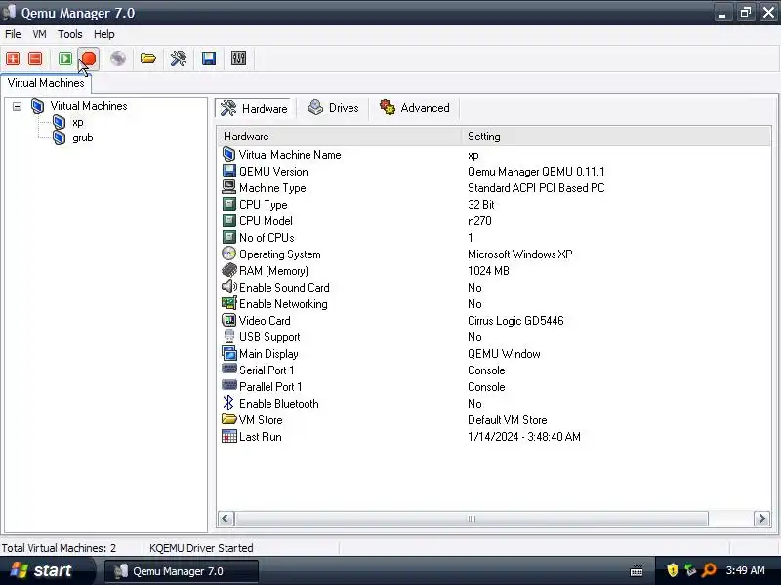
Task: Click the horizontal scrollbar left arrow
Action: [226, 519]
